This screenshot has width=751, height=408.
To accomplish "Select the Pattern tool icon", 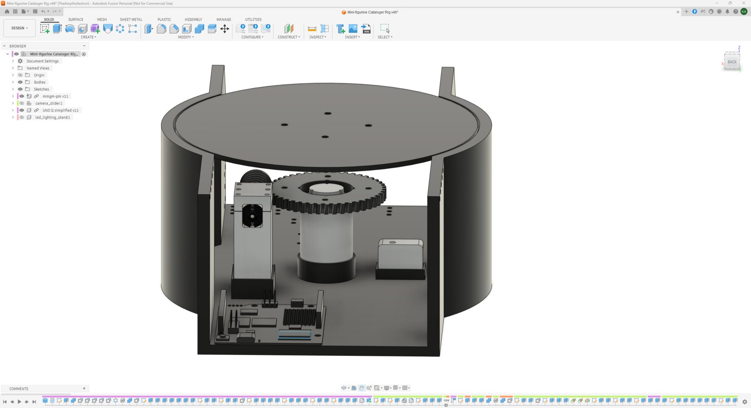I will pyautogui.click(x=120, y=29).
